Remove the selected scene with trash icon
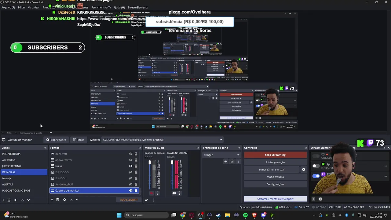The image size is (391, 220). [x=9, y=200]
